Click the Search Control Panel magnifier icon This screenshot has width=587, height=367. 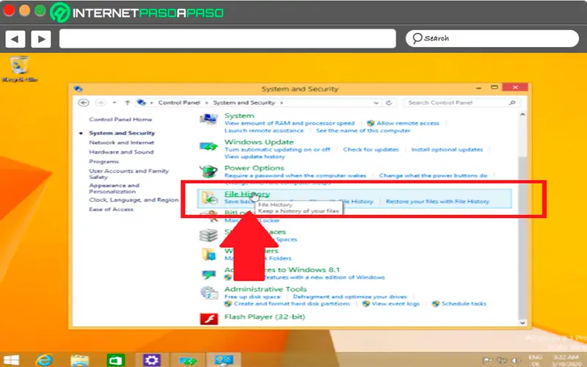click(512, 103)
